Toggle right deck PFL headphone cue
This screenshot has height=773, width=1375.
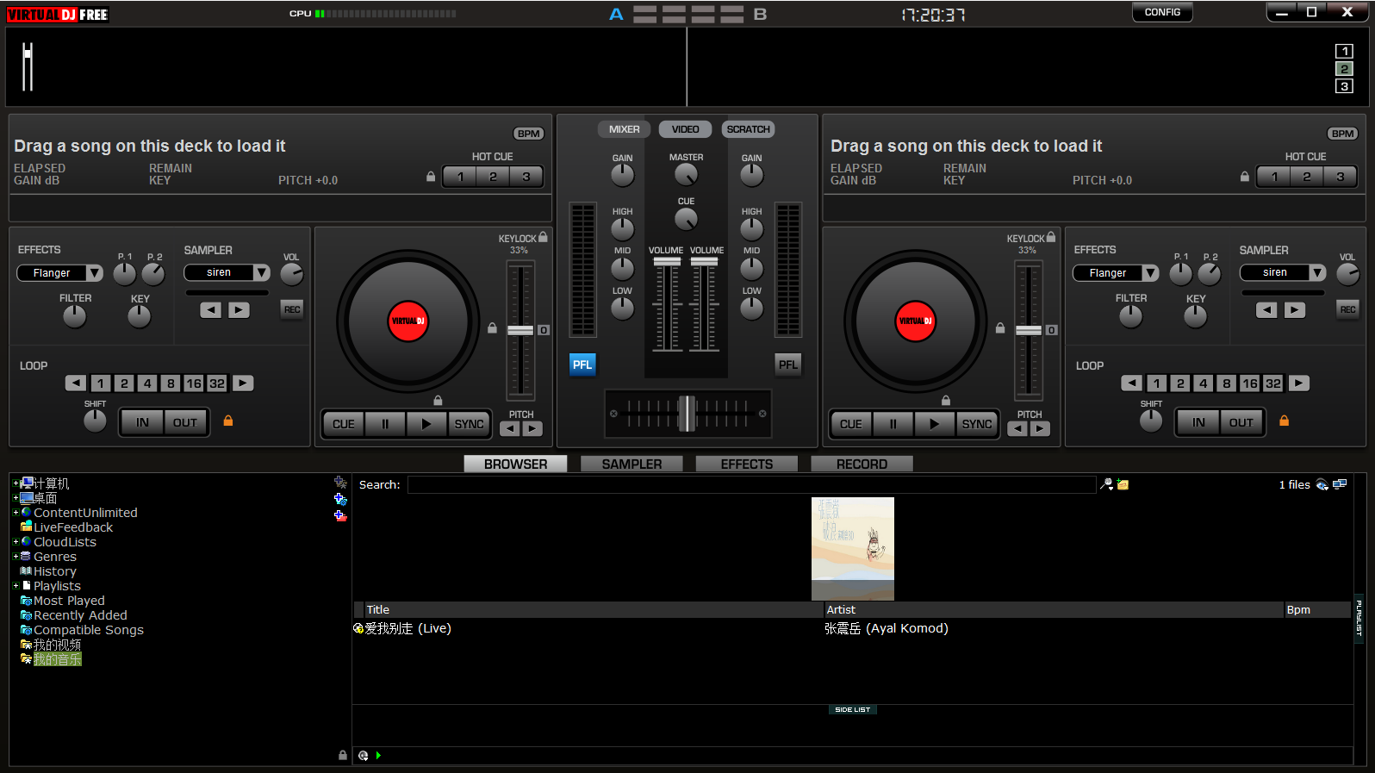coord(788,365)
